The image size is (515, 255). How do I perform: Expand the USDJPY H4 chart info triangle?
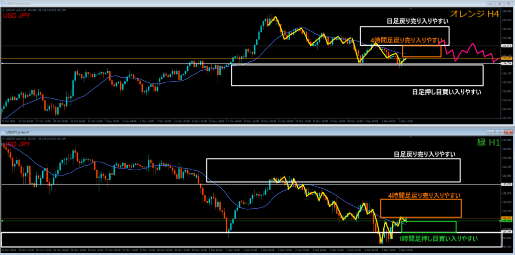coord(4,10)
